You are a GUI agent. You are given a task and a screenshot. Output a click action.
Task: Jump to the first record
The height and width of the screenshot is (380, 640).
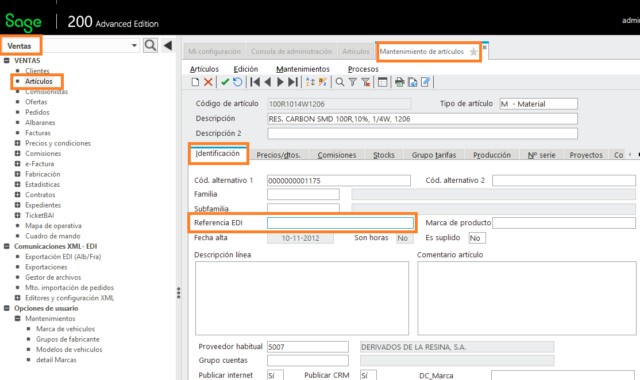click(x=255, y=83)
